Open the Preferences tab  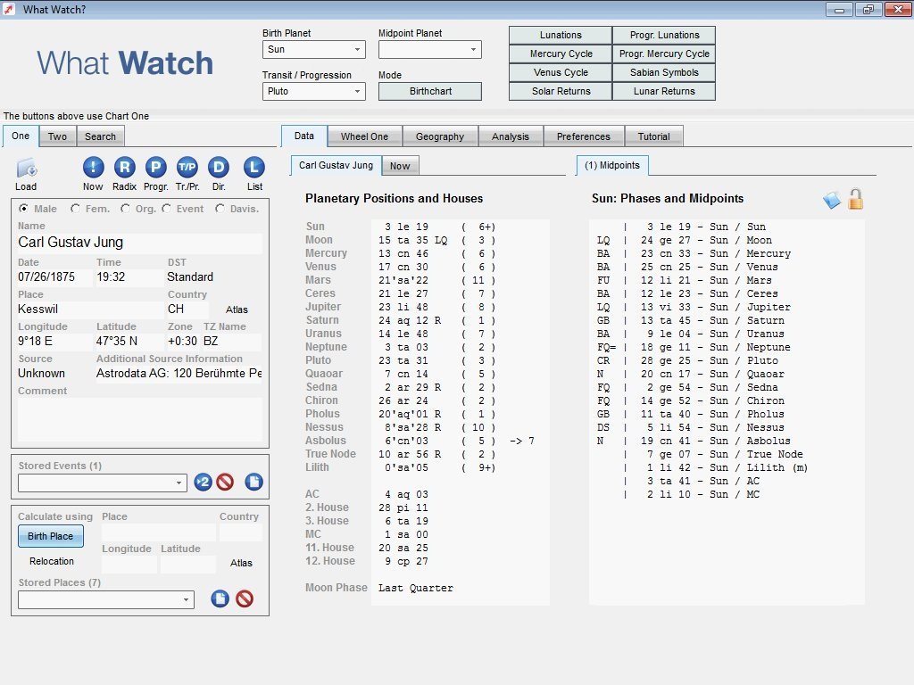(x=583, y=136)
